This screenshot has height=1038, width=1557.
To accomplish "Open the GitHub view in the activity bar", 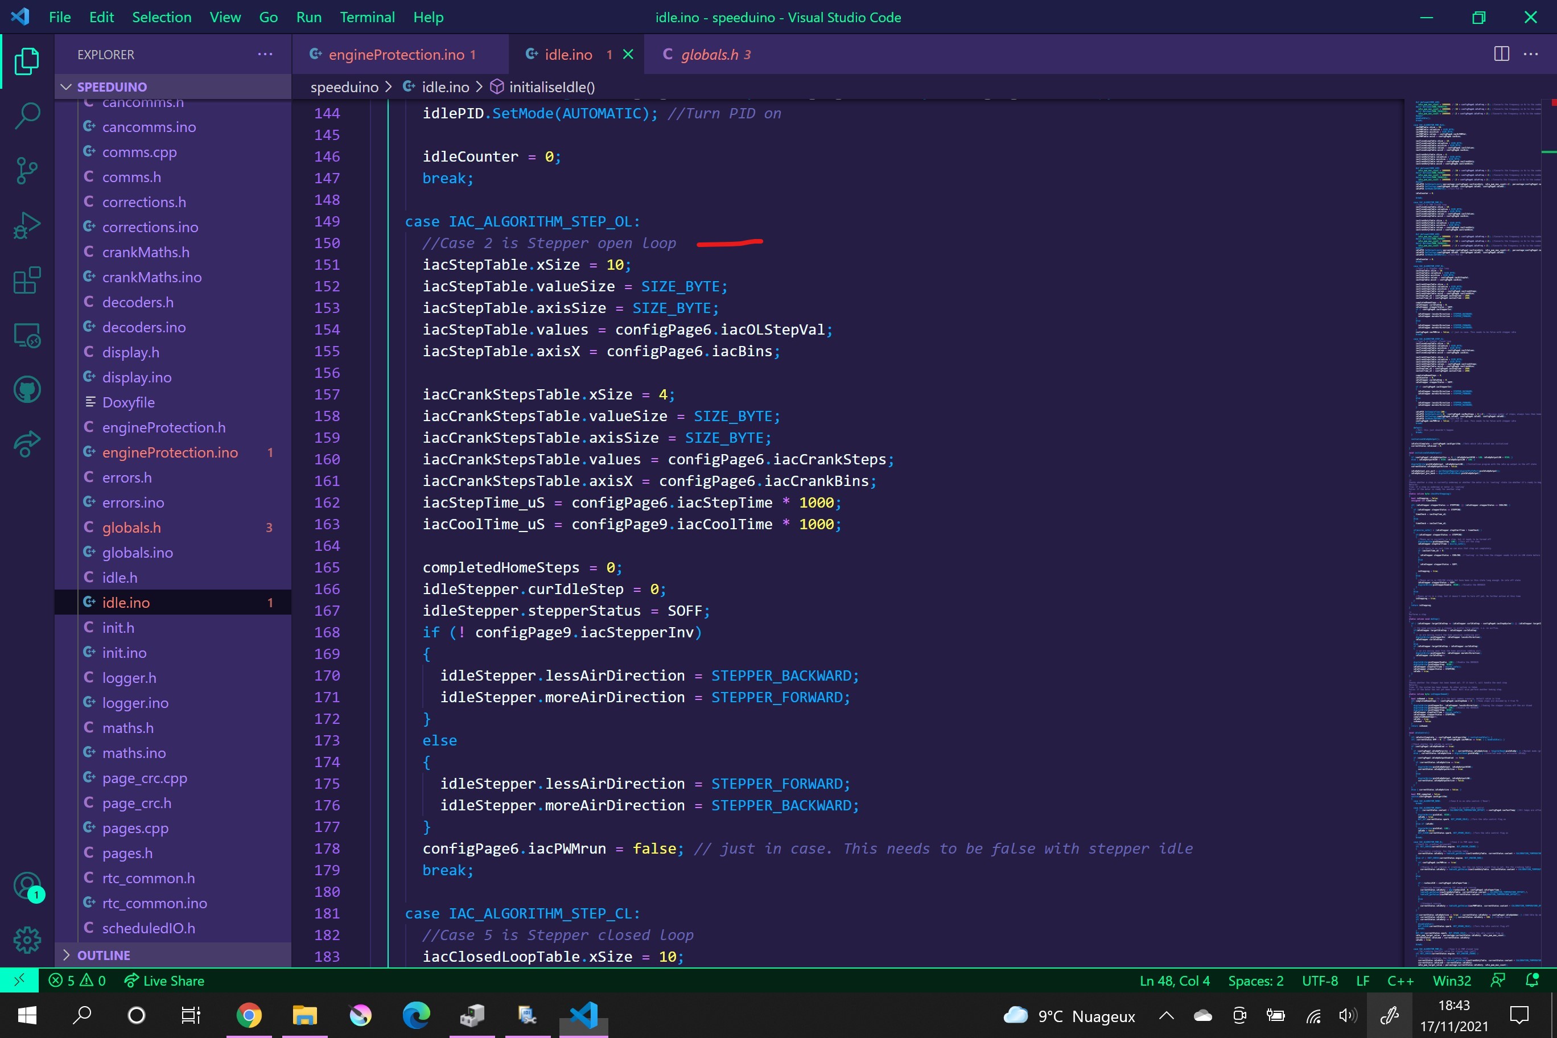I will click(27, 389).
